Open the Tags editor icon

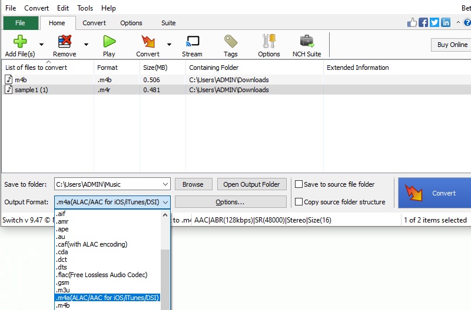(231, 42)
